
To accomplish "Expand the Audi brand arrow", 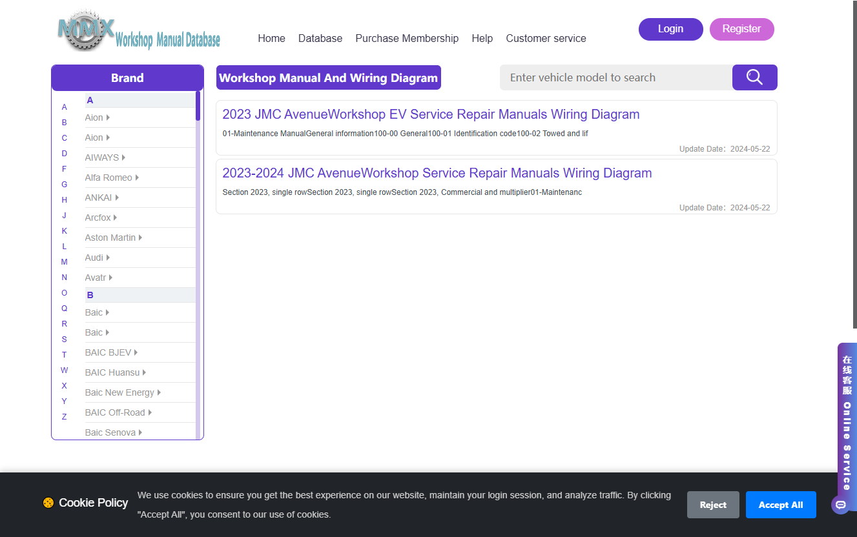I will (x=108, y=258).
